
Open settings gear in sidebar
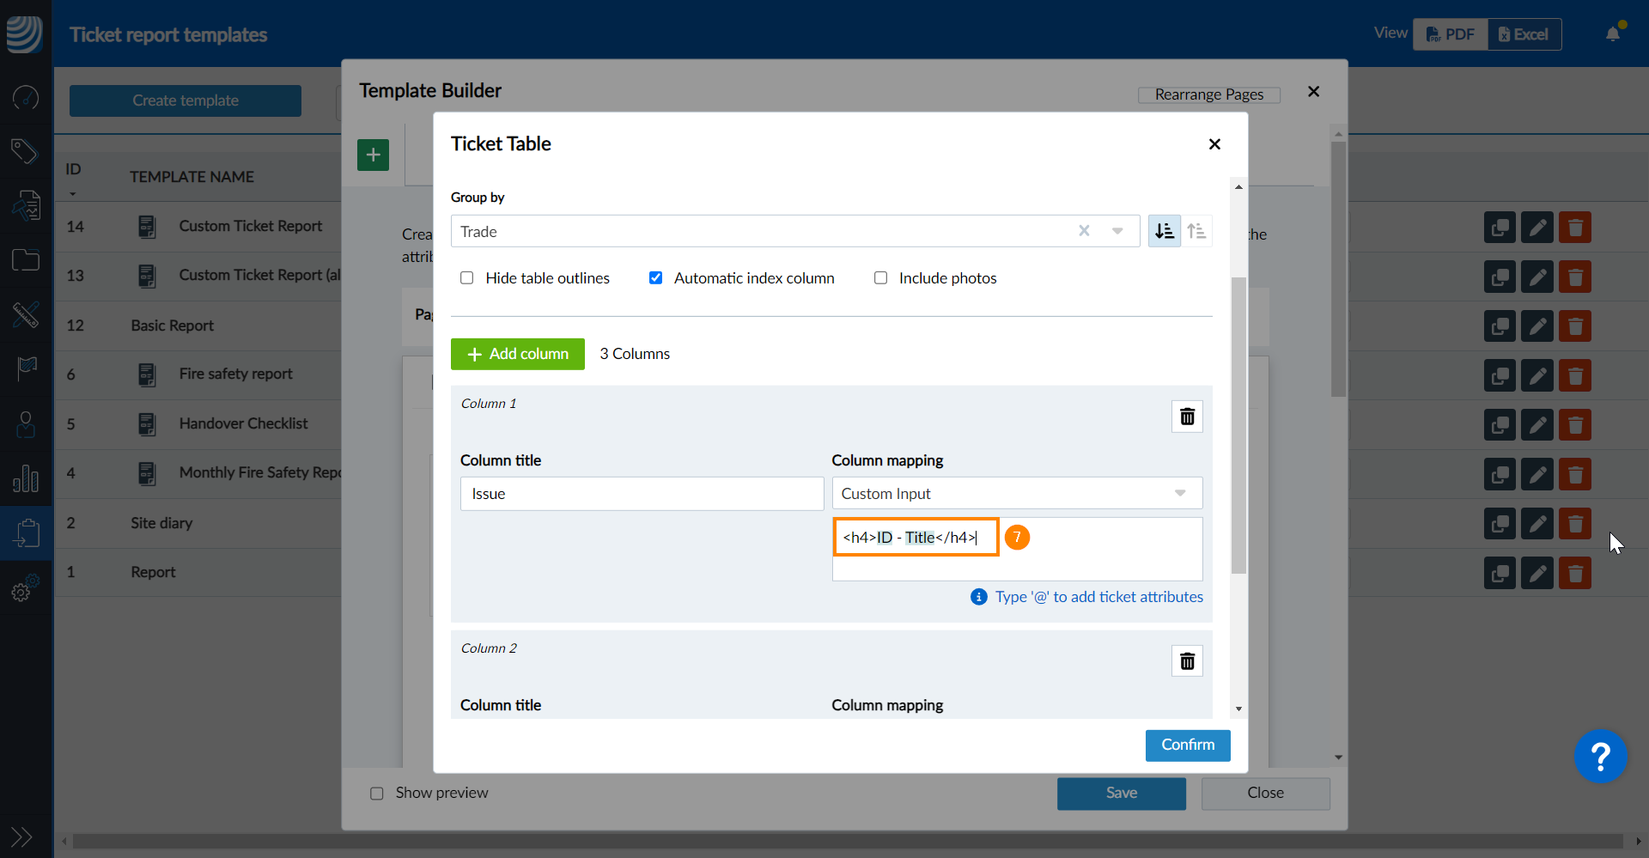25,591
